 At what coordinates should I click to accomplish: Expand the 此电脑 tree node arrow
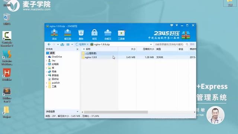tap(46, 64)
